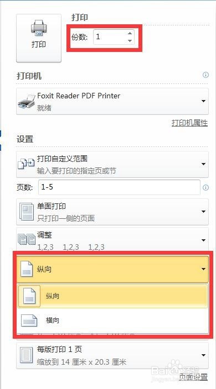Select the 横向 landscape option
The image size is (216, 389).
tap(112, 320)
